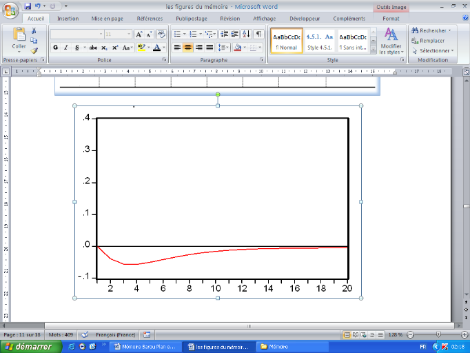Click the Remplacer button
Image resolution: width=470 pixels, height=353 pixels.
tap(431, 41)
